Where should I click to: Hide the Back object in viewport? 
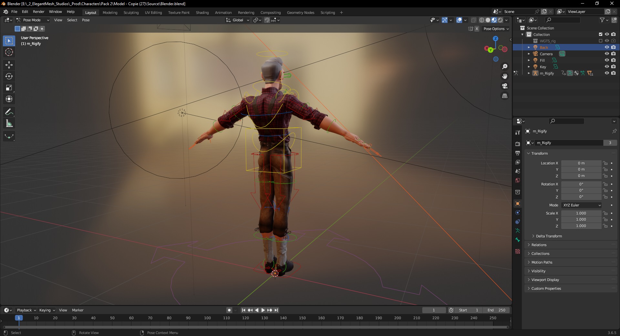[607, 47]
